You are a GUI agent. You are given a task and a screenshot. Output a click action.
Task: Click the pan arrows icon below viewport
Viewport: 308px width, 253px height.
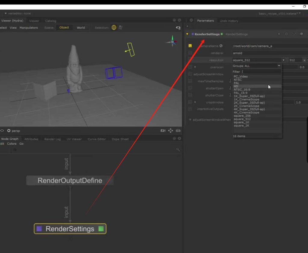pyautogui.click(x=171, y=131)
